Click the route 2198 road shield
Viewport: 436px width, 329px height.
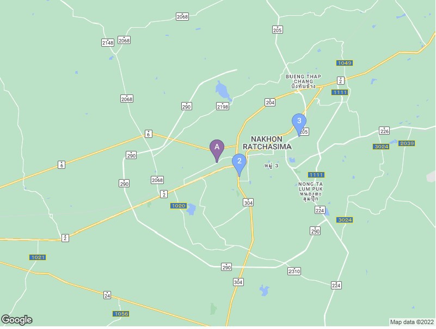click(223, 106)
